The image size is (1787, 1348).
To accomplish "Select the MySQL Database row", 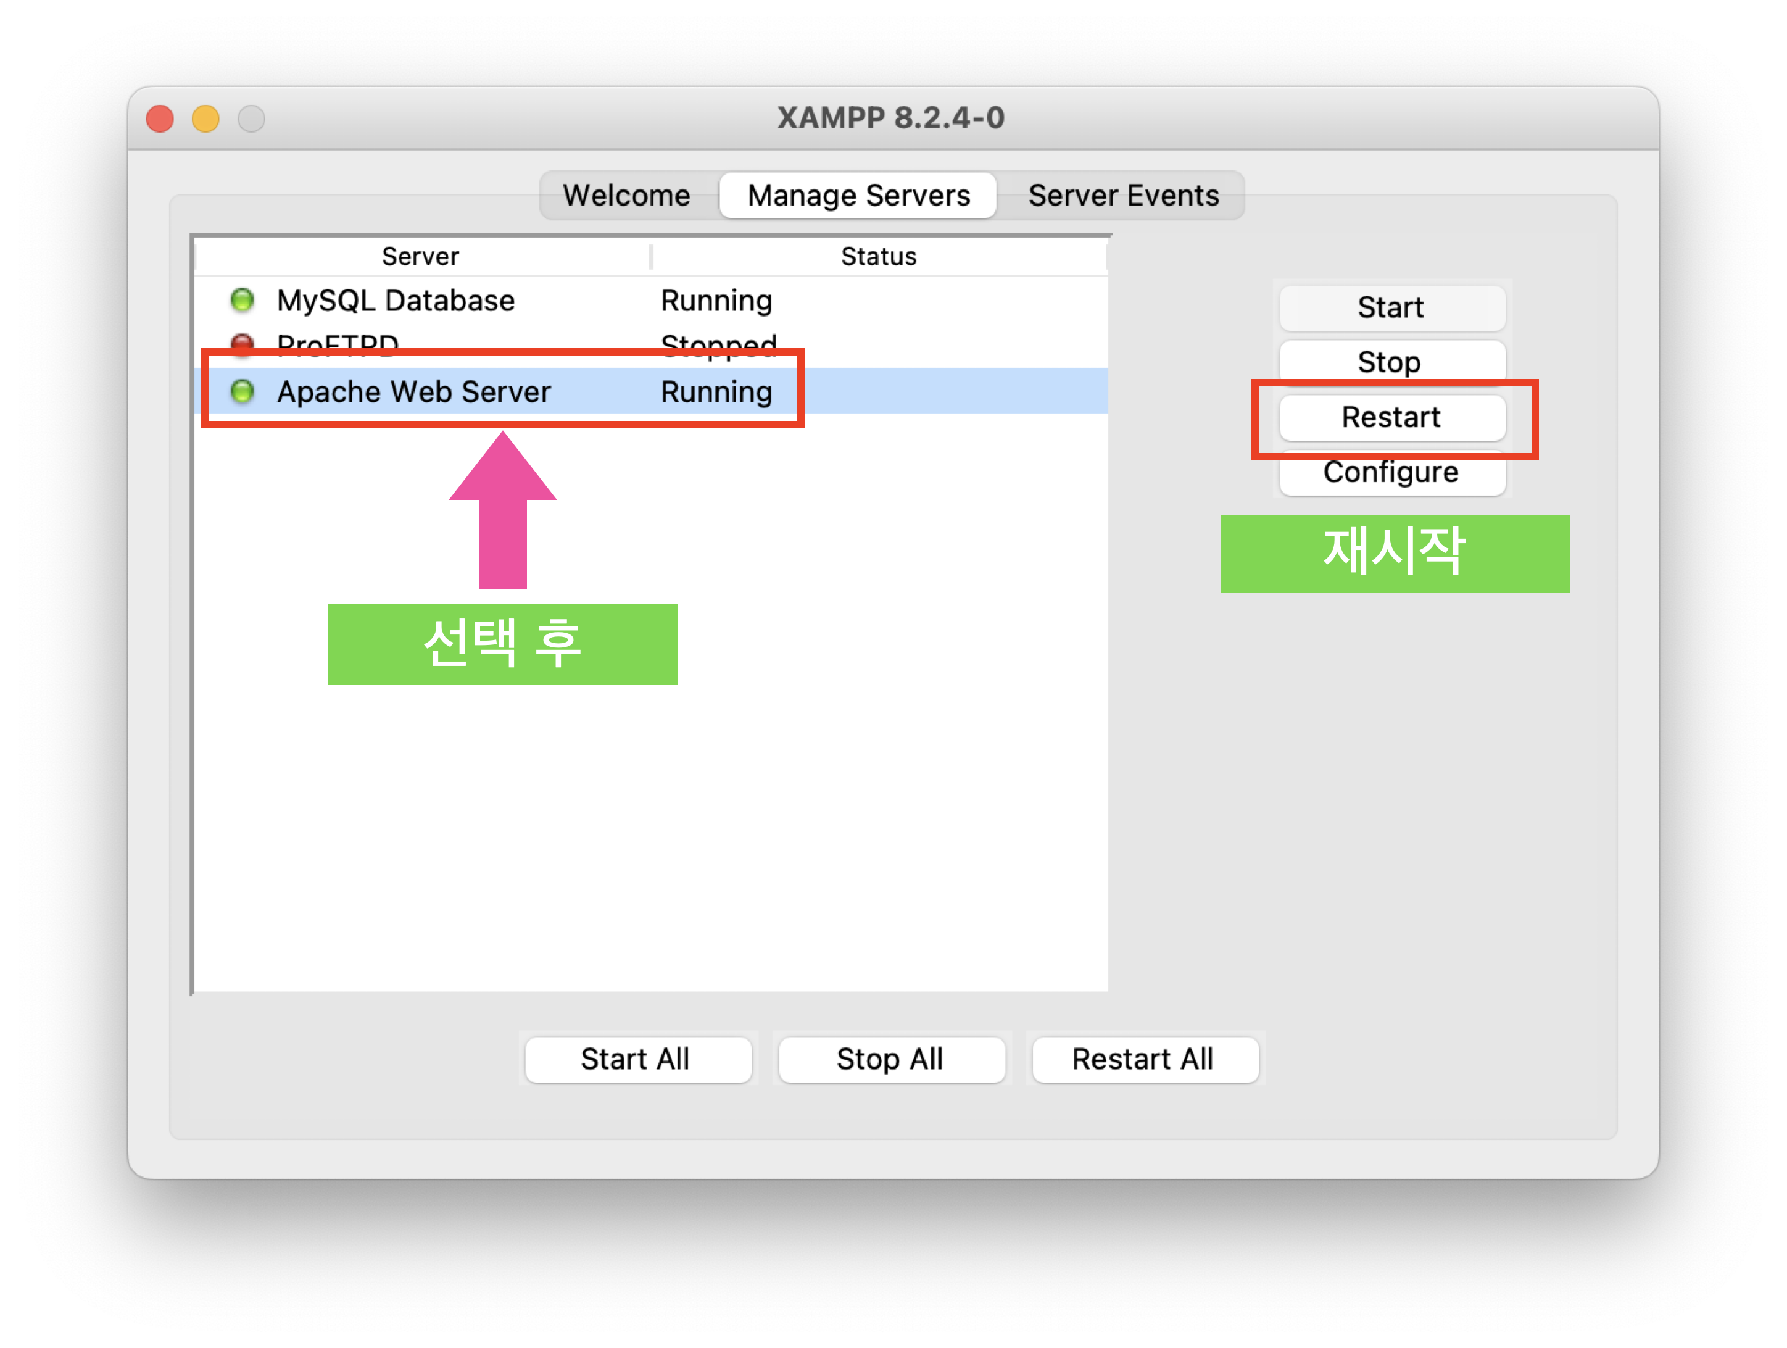I will pyautogui.click(x=395, y=301).
